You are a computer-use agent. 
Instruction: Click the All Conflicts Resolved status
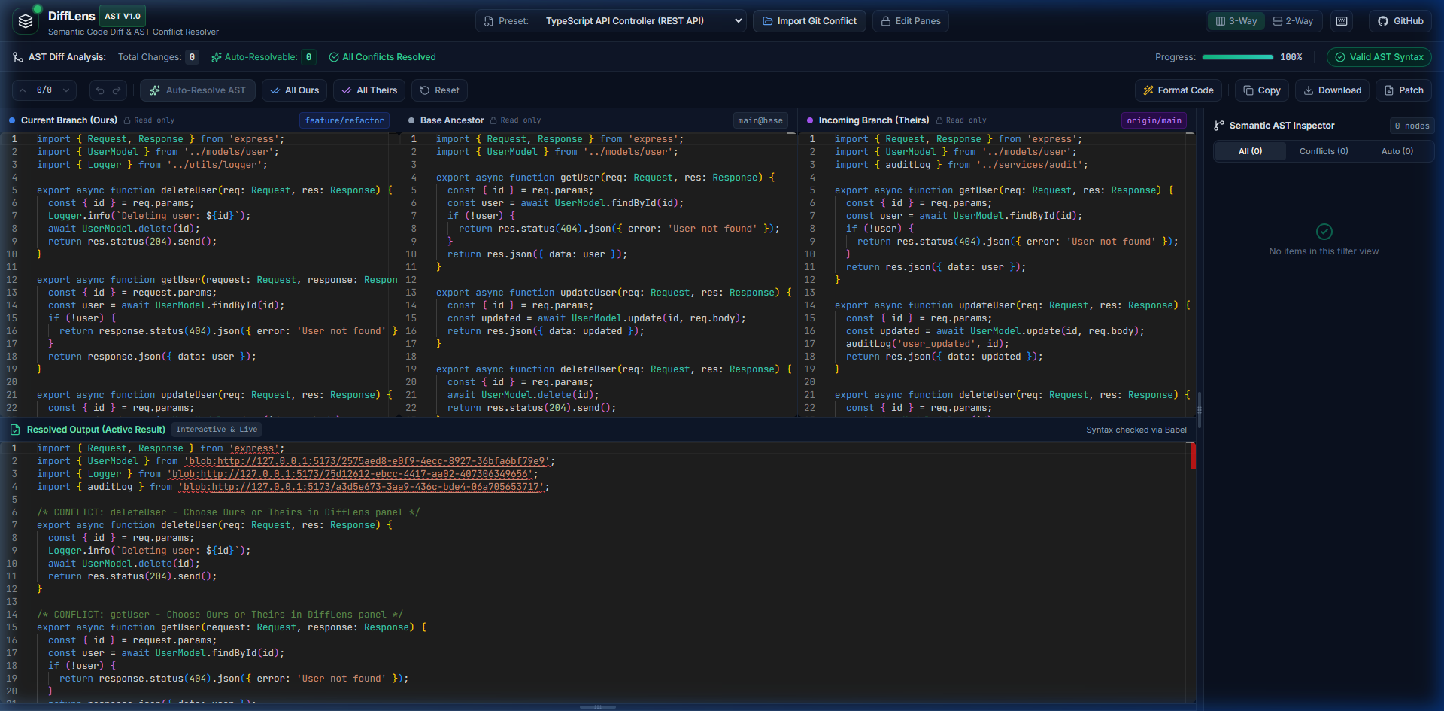(x=382, y=57)
